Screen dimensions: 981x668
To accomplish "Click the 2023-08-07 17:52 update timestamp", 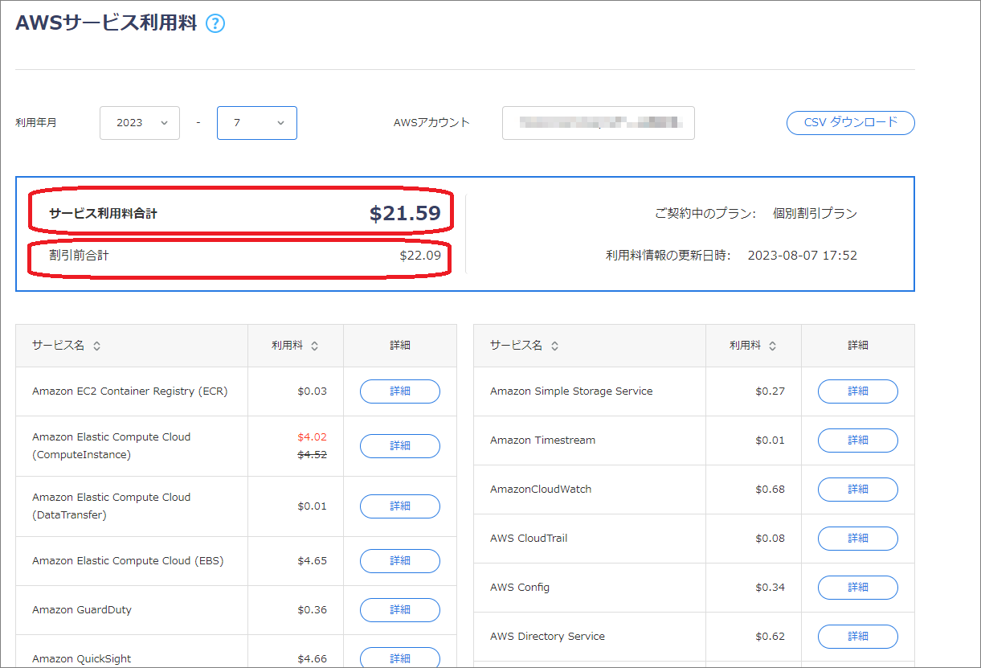I will click(802, 256).
